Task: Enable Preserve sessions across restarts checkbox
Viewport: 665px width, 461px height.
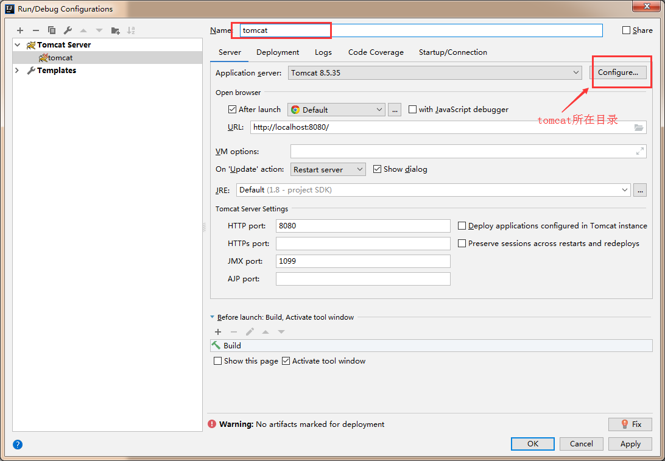Action: point(462,244)
